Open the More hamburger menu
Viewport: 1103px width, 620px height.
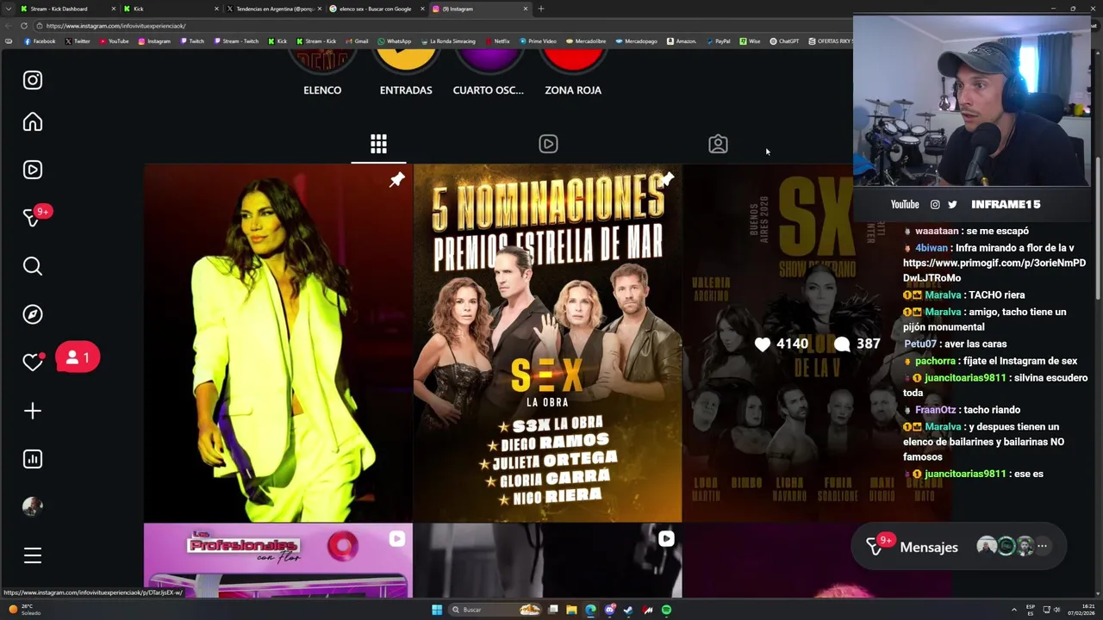[x=33, y=555]
